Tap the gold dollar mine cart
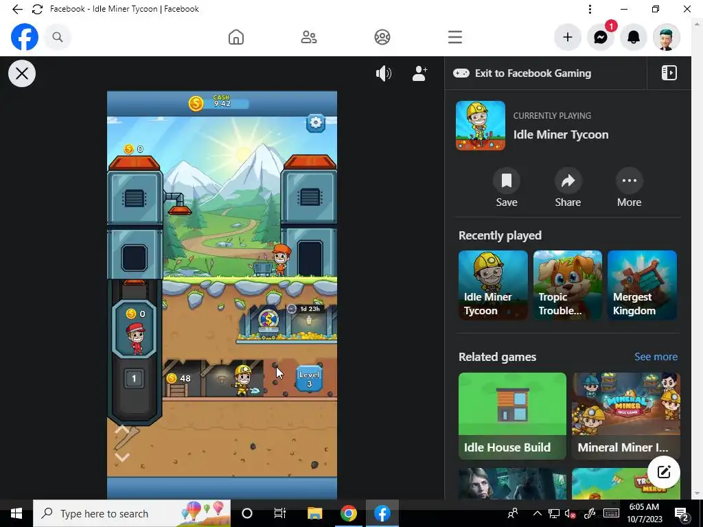 click(x=268, y=323)
